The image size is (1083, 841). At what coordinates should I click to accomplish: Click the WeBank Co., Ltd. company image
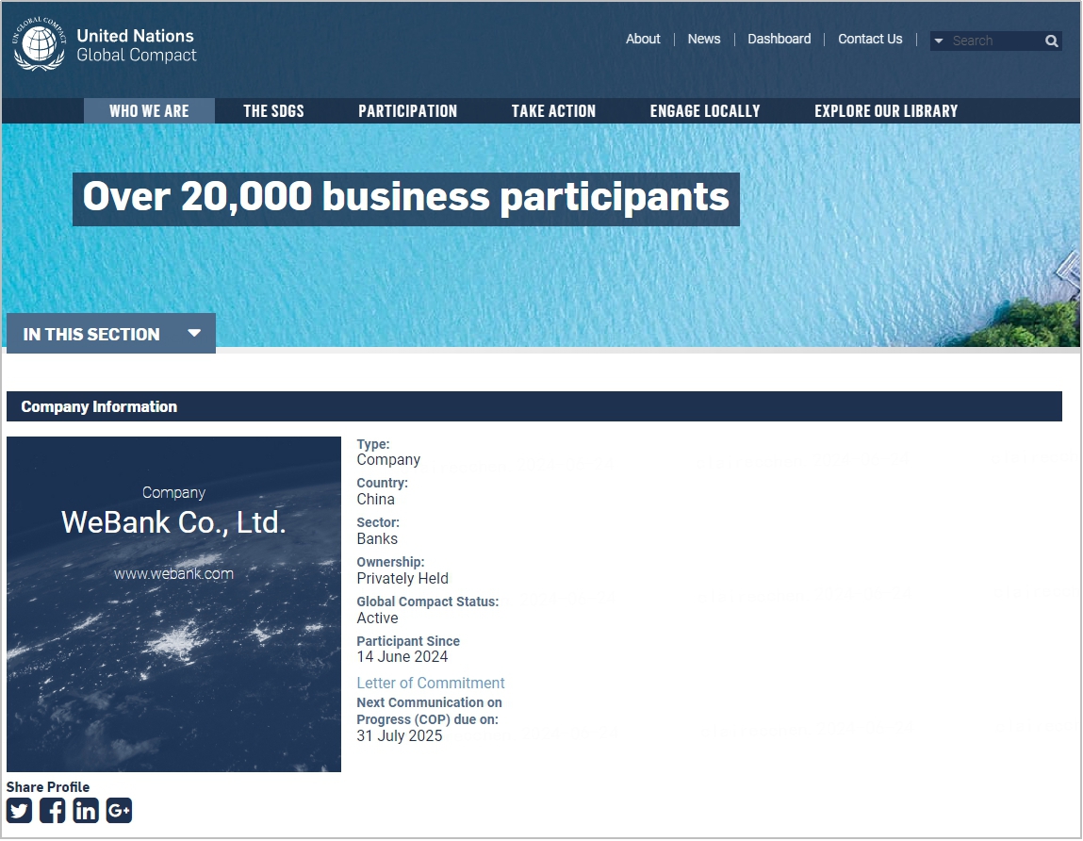173,603
